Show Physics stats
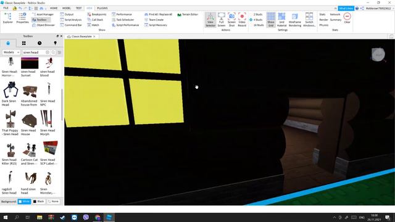 click(x=323, y=25)
